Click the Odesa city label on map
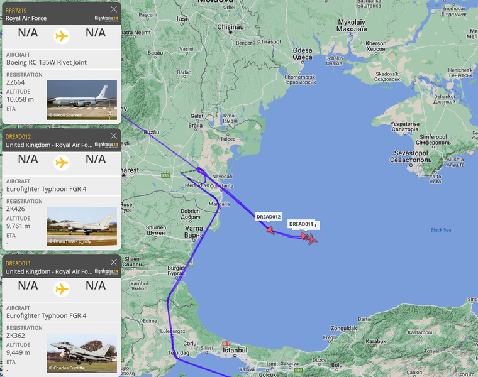478x377 pixels. tap(303, 53)
